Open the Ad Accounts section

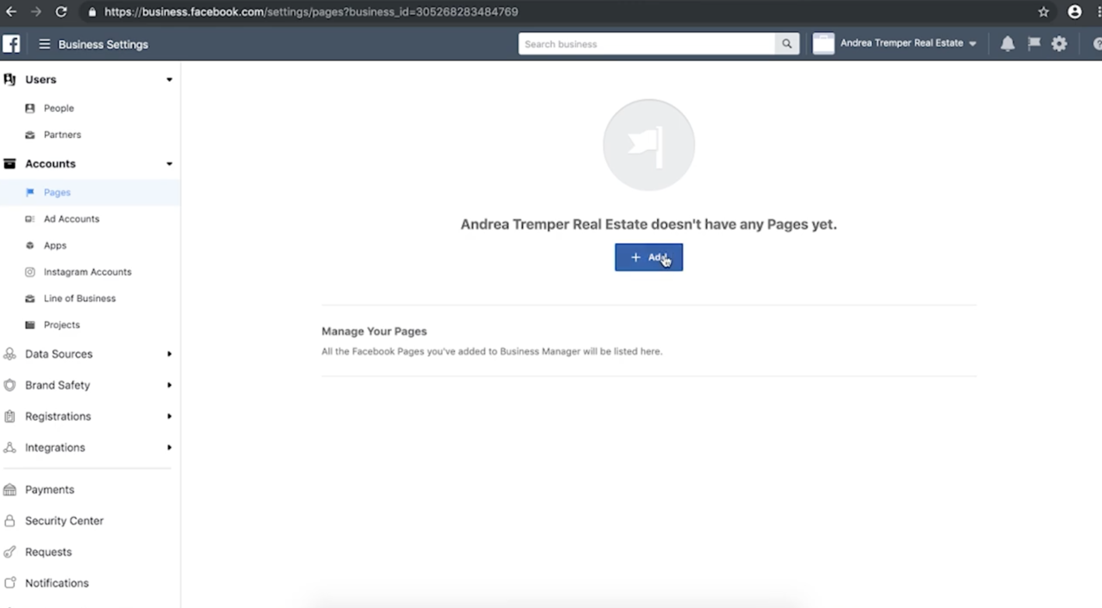71,218
